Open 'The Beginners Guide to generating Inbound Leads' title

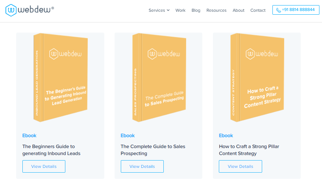coord(51,150)
